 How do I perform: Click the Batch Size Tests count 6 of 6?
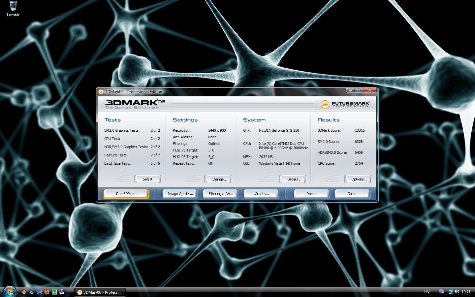pos(155,163)
